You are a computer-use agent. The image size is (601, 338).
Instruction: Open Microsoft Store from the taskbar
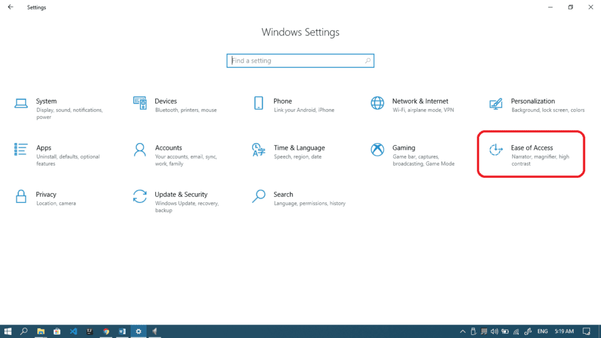coord(56,331)
